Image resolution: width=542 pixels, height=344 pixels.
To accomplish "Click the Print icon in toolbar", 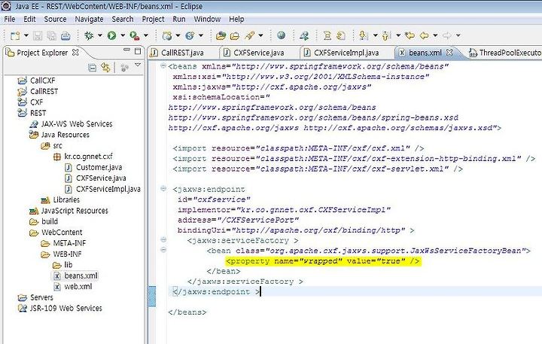I will 65,35.
